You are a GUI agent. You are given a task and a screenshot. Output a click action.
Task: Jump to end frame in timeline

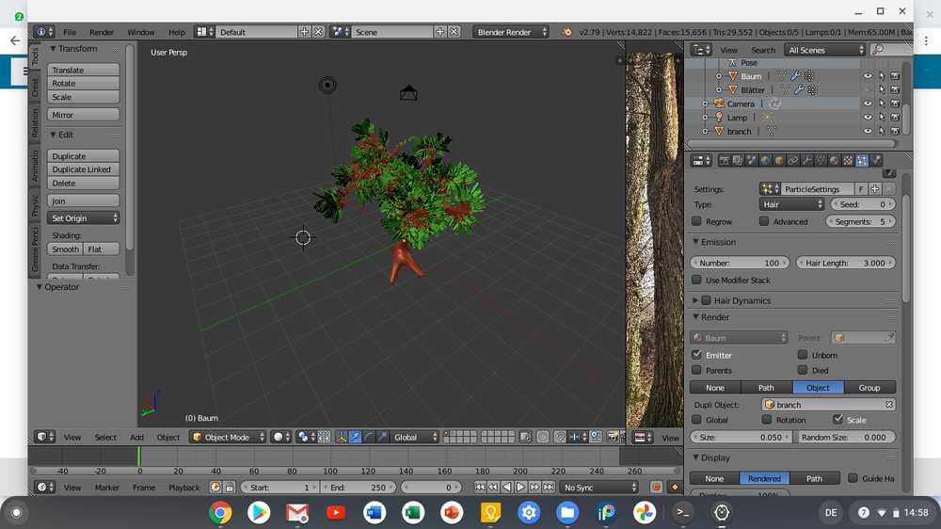click(x=548, y=488)
